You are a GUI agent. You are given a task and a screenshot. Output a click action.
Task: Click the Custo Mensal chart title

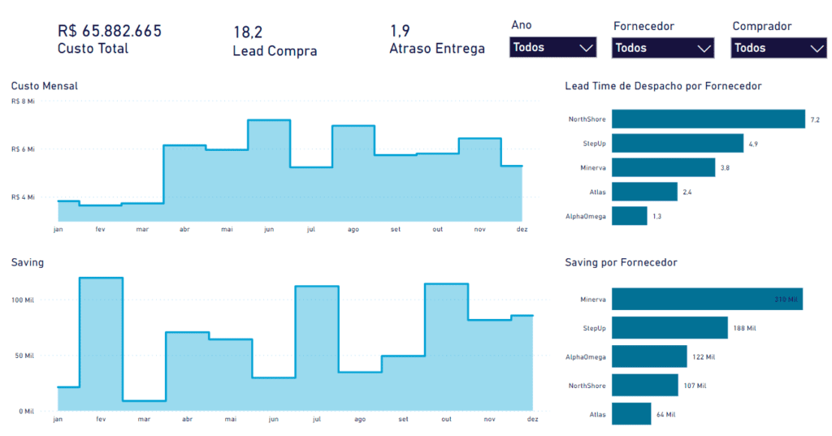45,86
